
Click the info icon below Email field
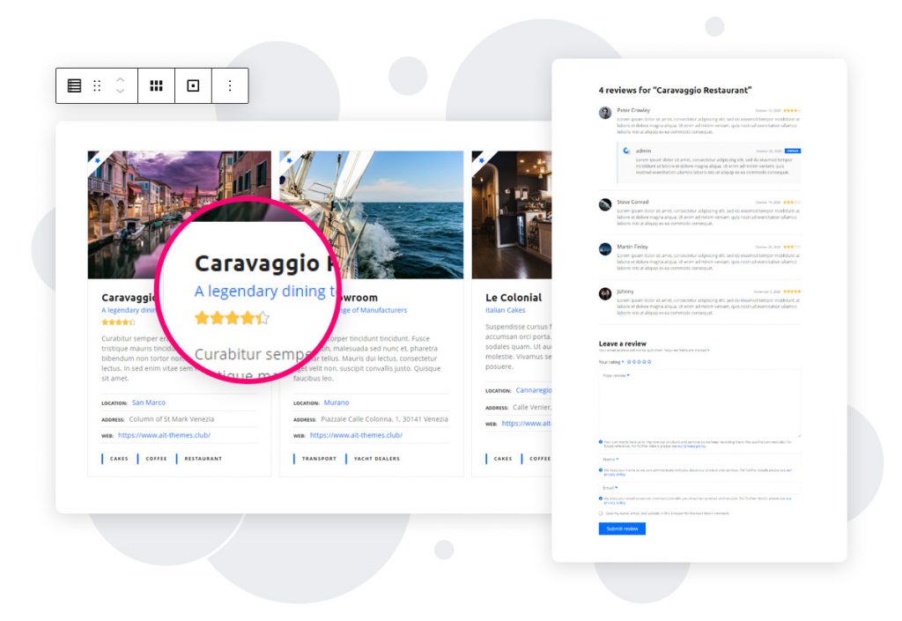click(x=601, y=499)
